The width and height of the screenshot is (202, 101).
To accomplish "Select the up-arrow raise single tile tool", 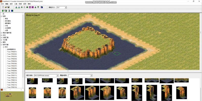I will (38, 7).
